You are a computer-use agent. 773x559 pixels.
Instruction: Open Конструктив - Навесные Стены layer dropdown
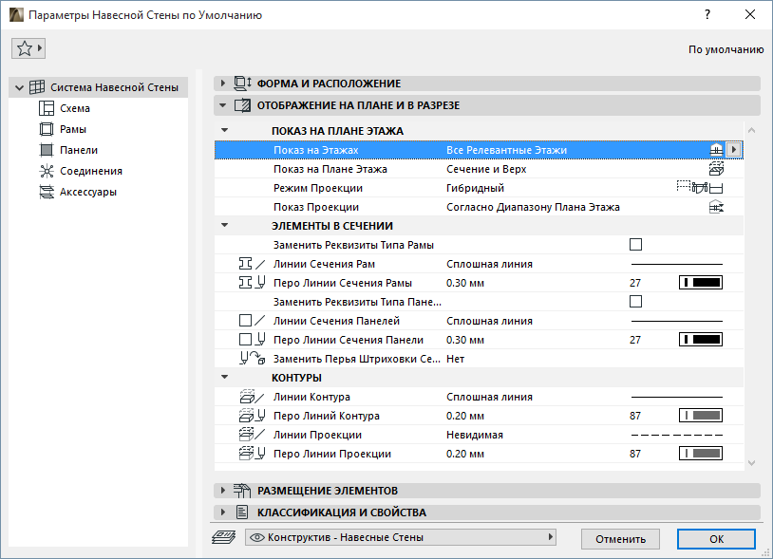click(x=401, y=537)
